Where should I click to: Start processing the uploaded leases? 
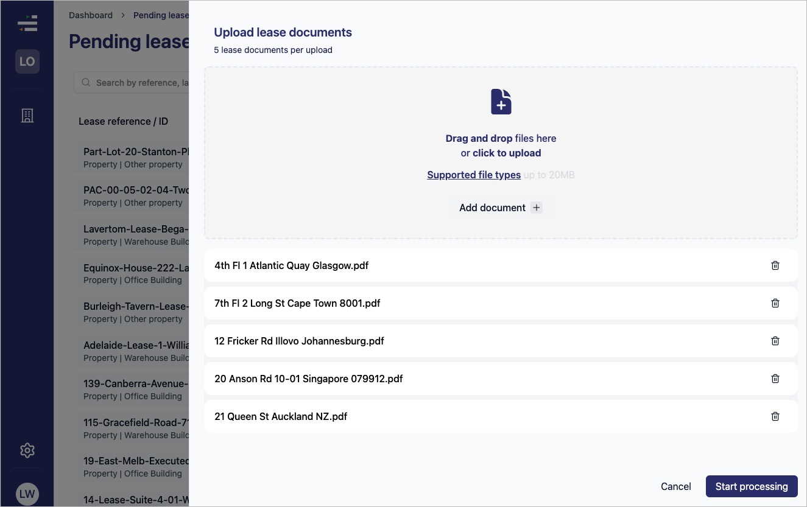click(752, 486)
